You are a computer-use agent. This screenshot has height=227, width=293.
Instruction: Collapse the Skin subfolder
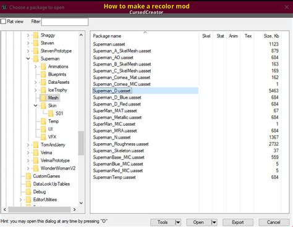35,105
